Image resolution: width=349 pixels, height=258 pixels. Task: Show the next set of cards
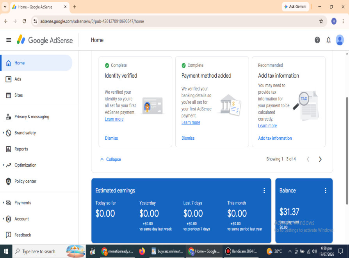pyautogui.click(x=320, y=159)
